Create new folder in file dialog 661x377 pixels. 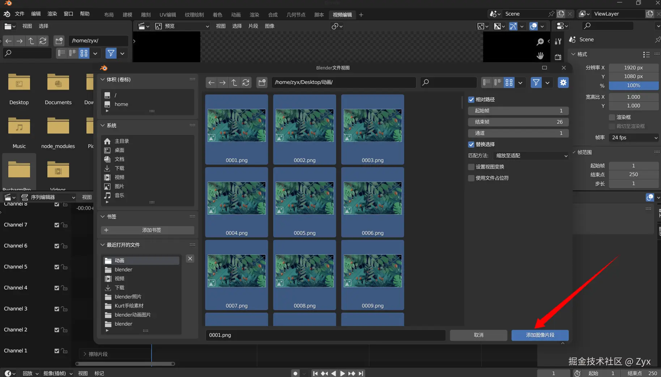[x=262, y=82]
